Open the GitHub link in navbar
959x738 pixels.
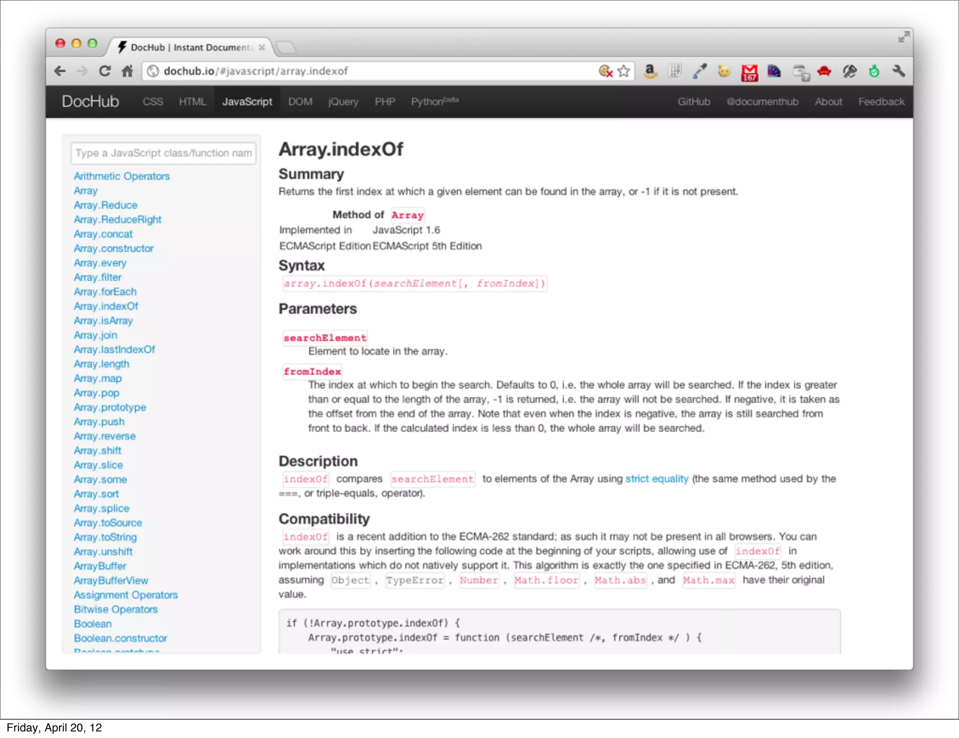pos(693,102)
